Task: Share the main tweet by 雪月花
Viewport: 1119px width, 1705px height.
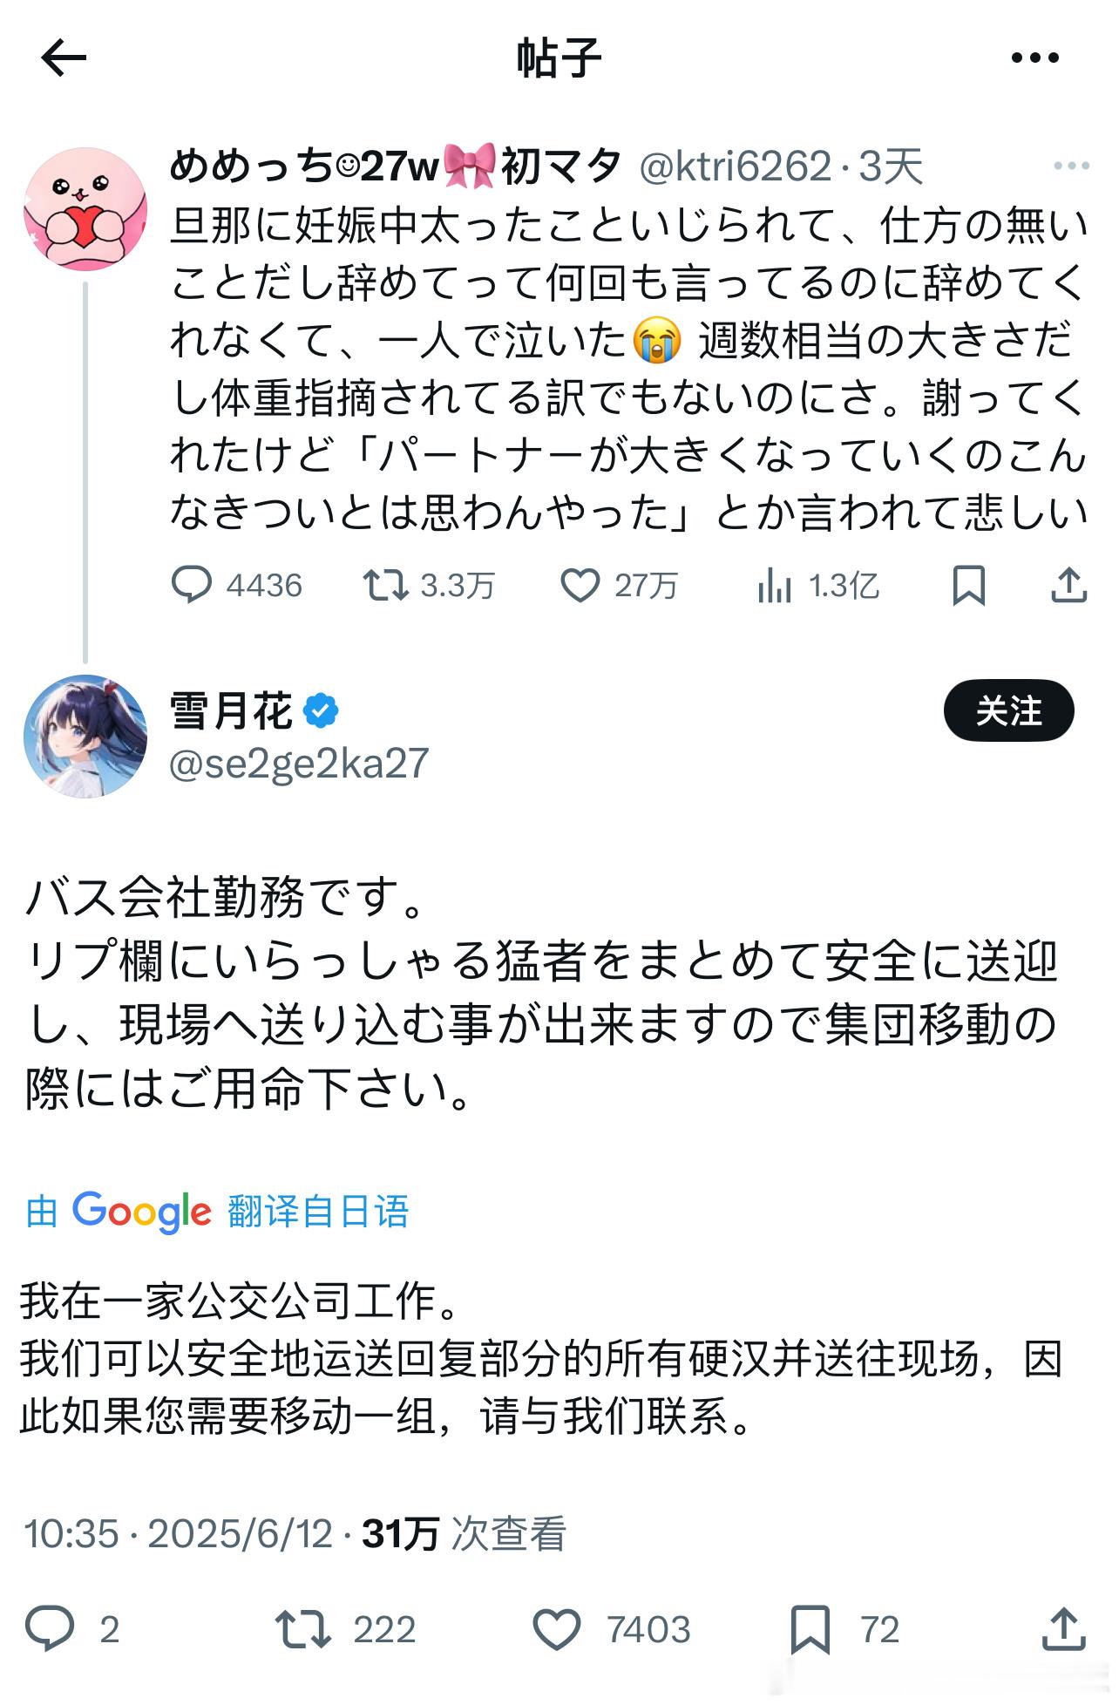Action: click(x=1063, y=1628)
